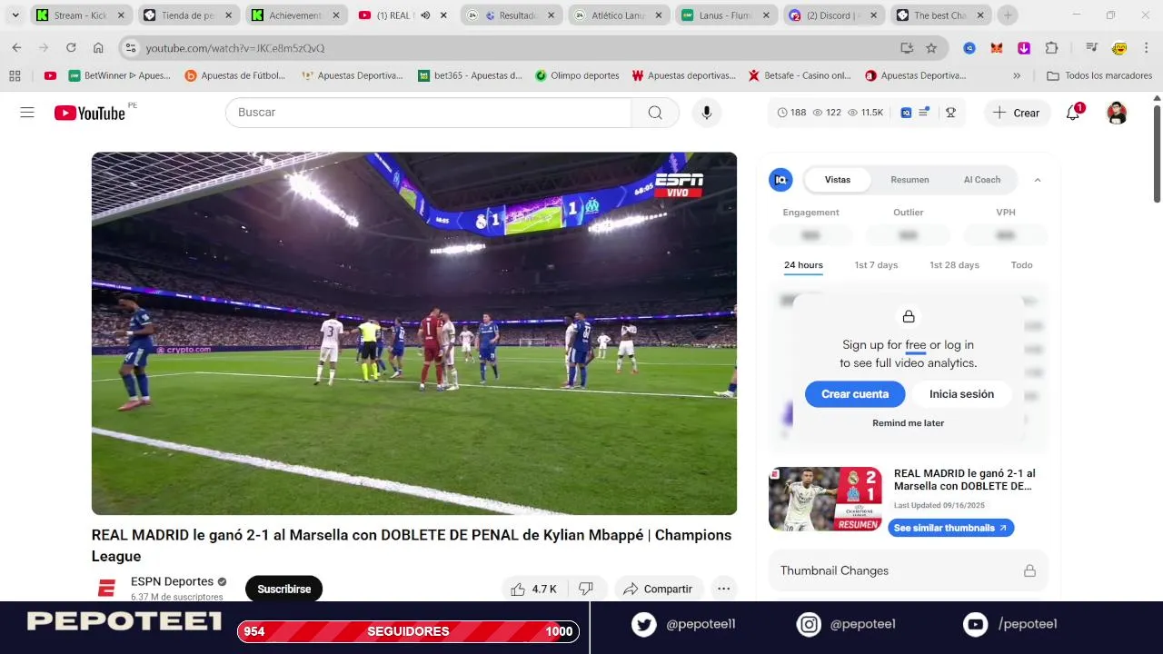Go to YouTube home via logo
This screenshot has width=1163, height=654.
click(89, 113)
